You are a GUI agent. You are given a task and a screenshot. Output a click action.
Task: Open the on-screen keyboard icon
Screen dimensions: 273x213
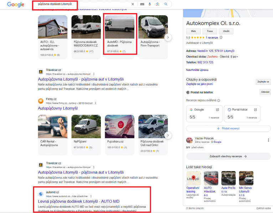pos(142,4)
